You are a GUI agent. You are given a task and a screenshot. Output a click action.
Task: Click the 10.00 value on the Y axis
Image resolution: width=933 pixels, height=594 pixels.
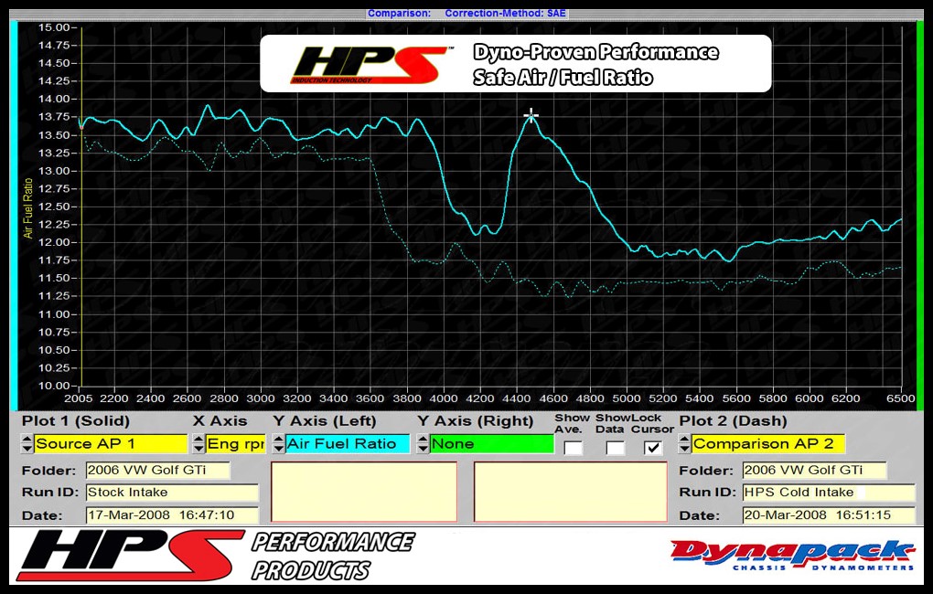pos(54,386)
